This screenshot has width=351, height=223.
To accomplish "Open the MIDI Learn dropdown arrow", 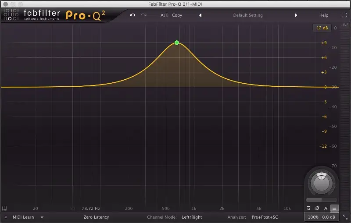I will [x=42, y=217].
